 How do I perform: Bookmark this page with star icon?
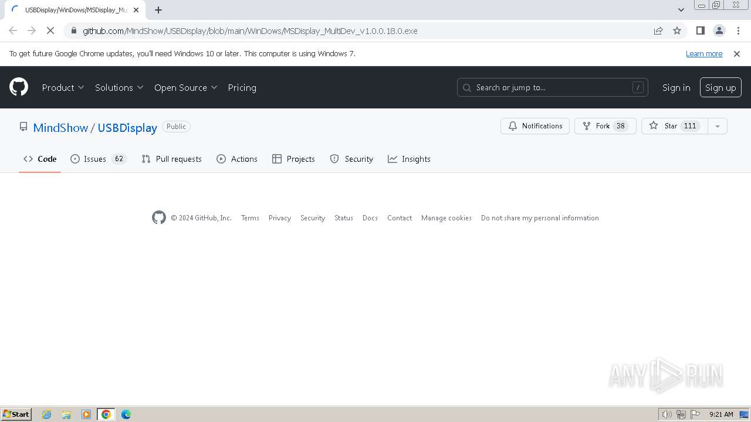coord(677,30)
